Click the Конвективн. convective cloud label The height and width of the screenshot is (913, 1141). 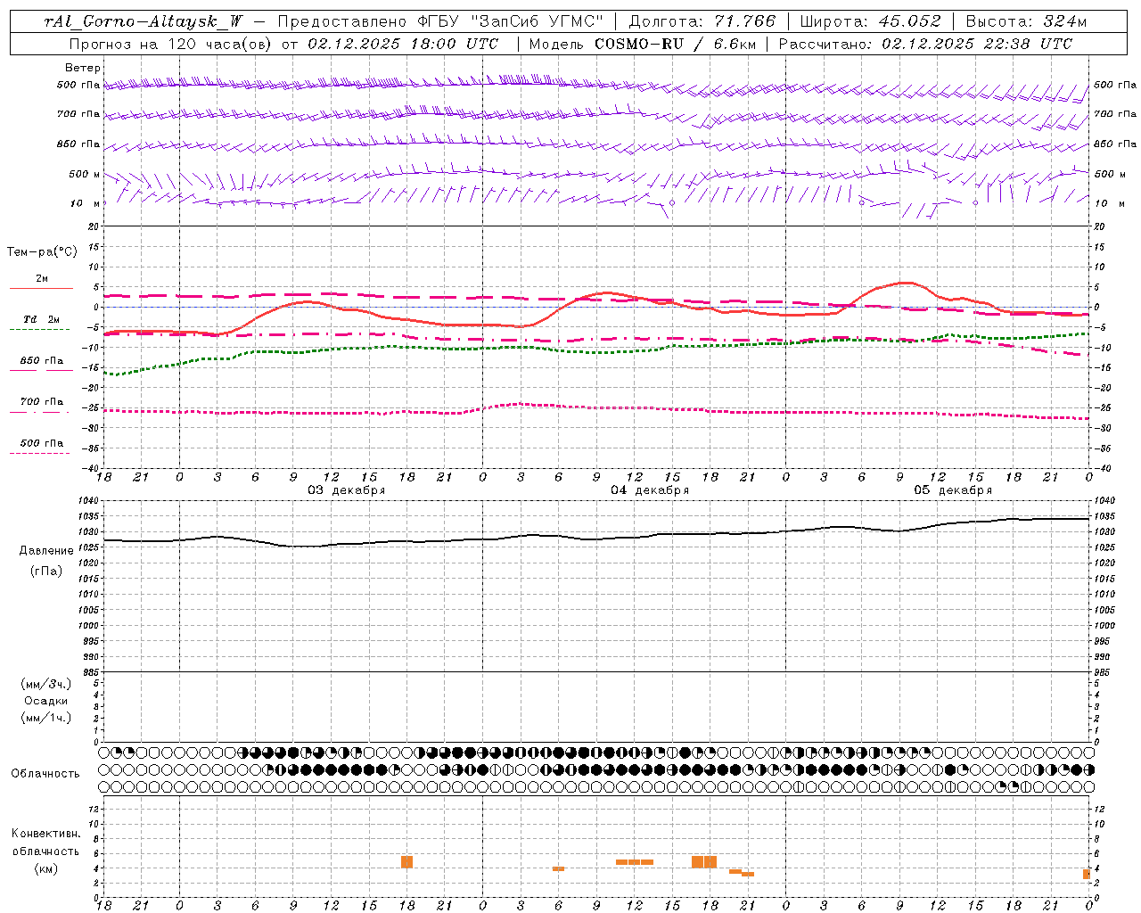pyautogui.click(x=45, y=834)
